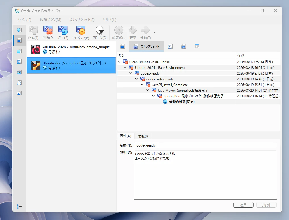Collapse the codex-ready snapshot node
289x220 pixels.
131,73
